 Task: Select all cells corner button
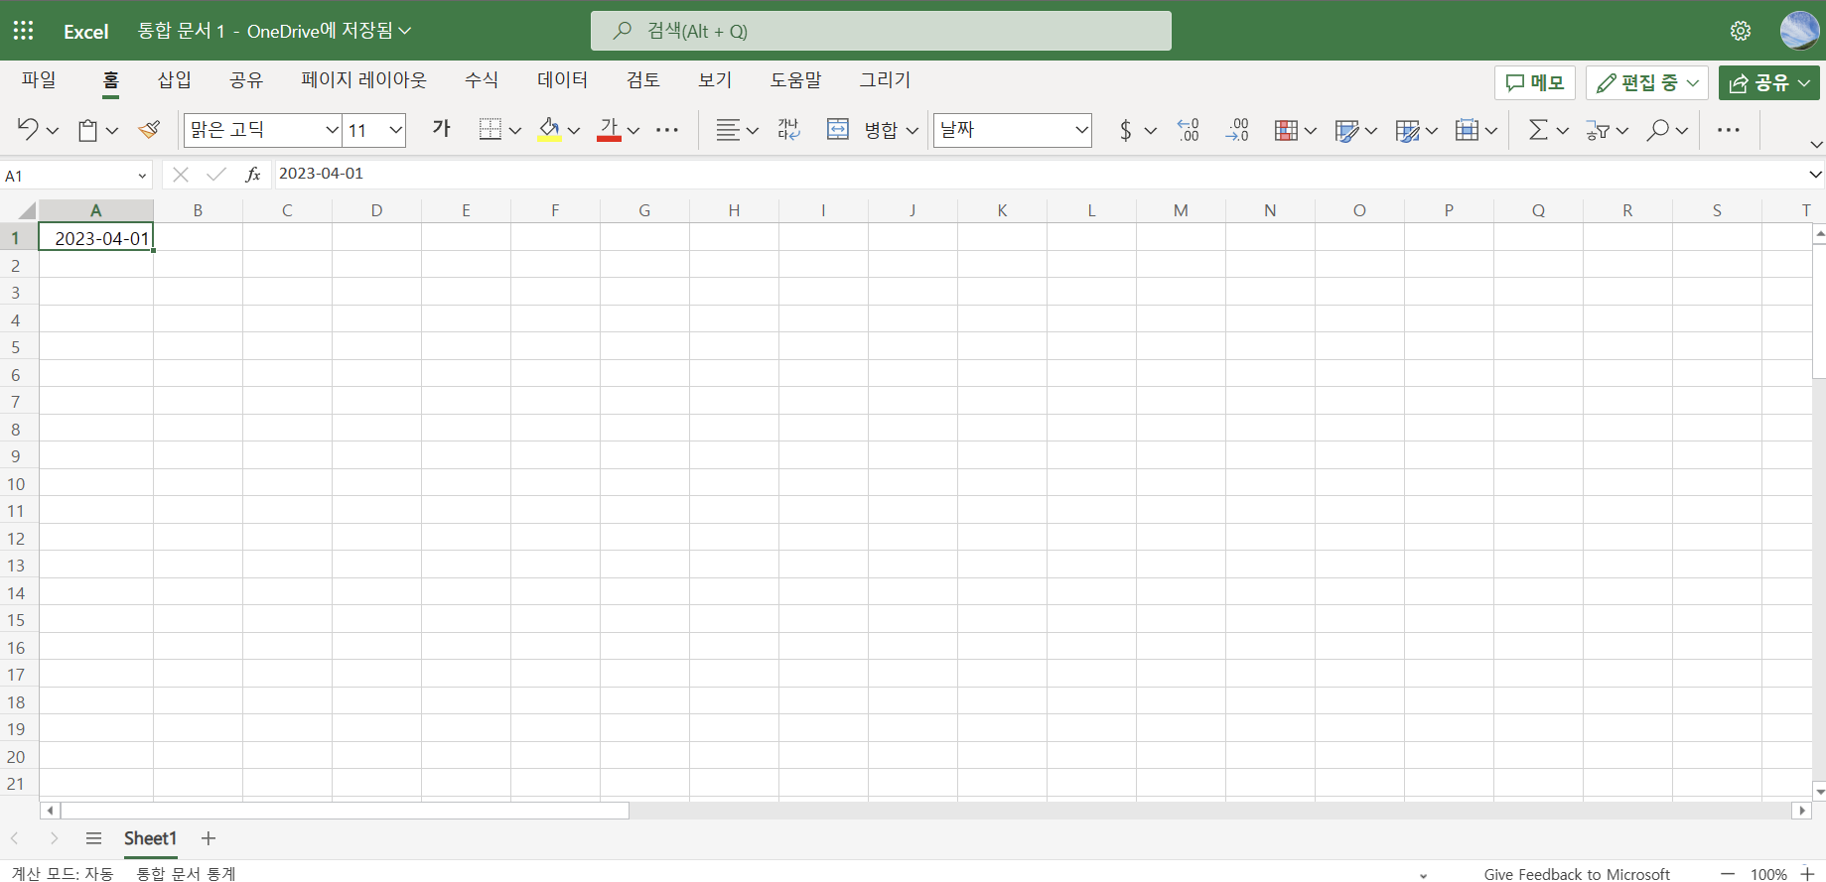(x=27, y=210)
